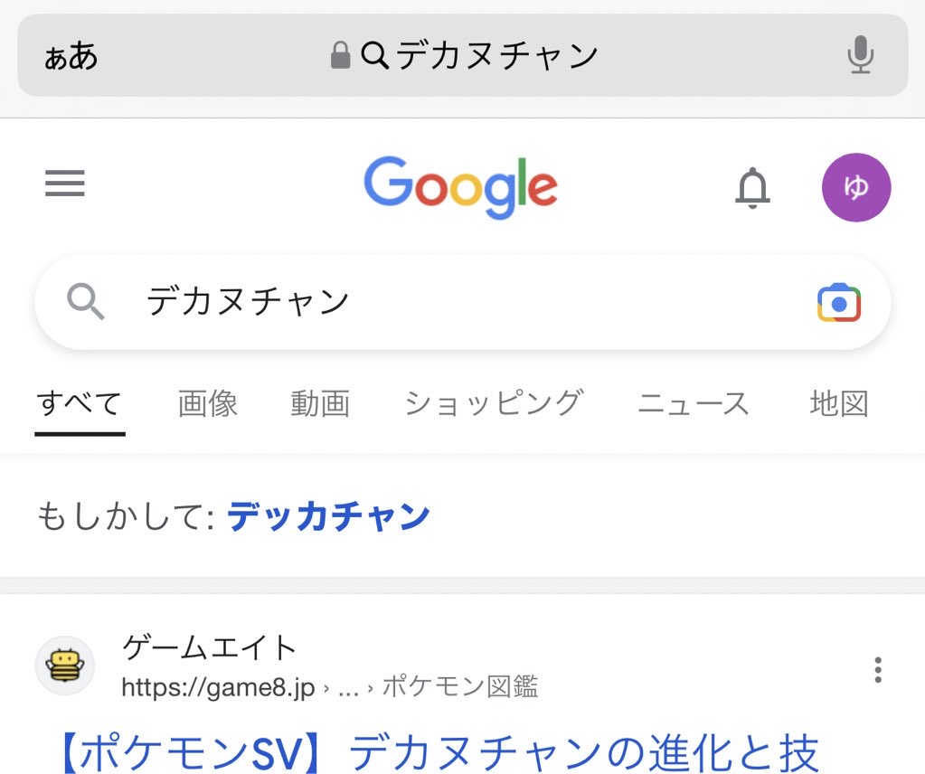Switch to the 動画 tab
The image size is (925, 774).
coord(320,405)
